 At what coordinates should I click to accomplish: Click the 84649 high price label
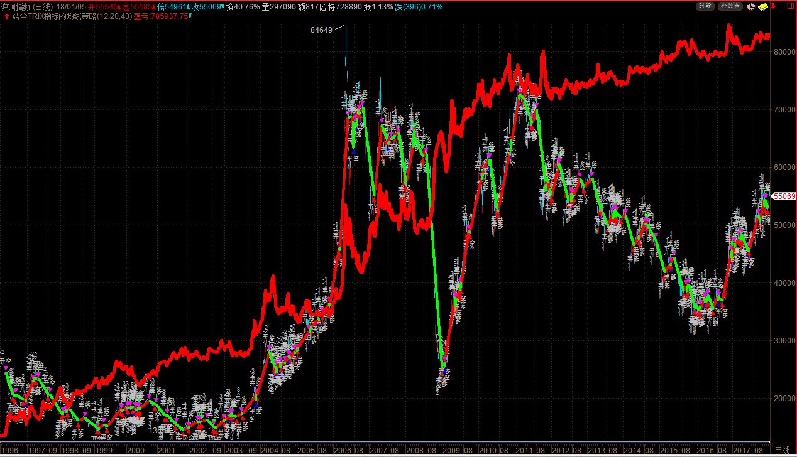[x=321, y=30]
